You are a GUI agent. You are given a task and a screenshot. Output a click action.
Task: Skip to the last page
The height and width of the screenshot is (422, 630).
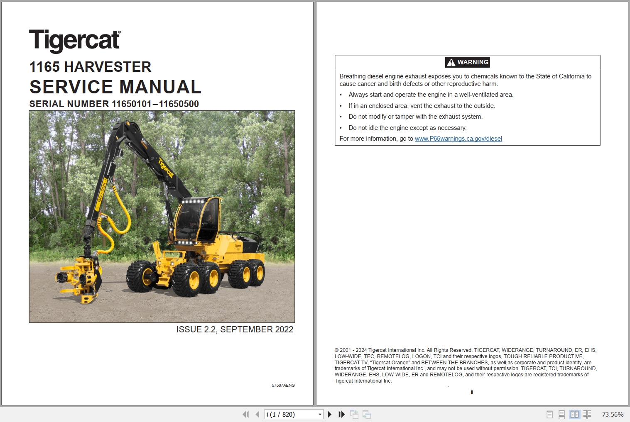pos(341,414)
